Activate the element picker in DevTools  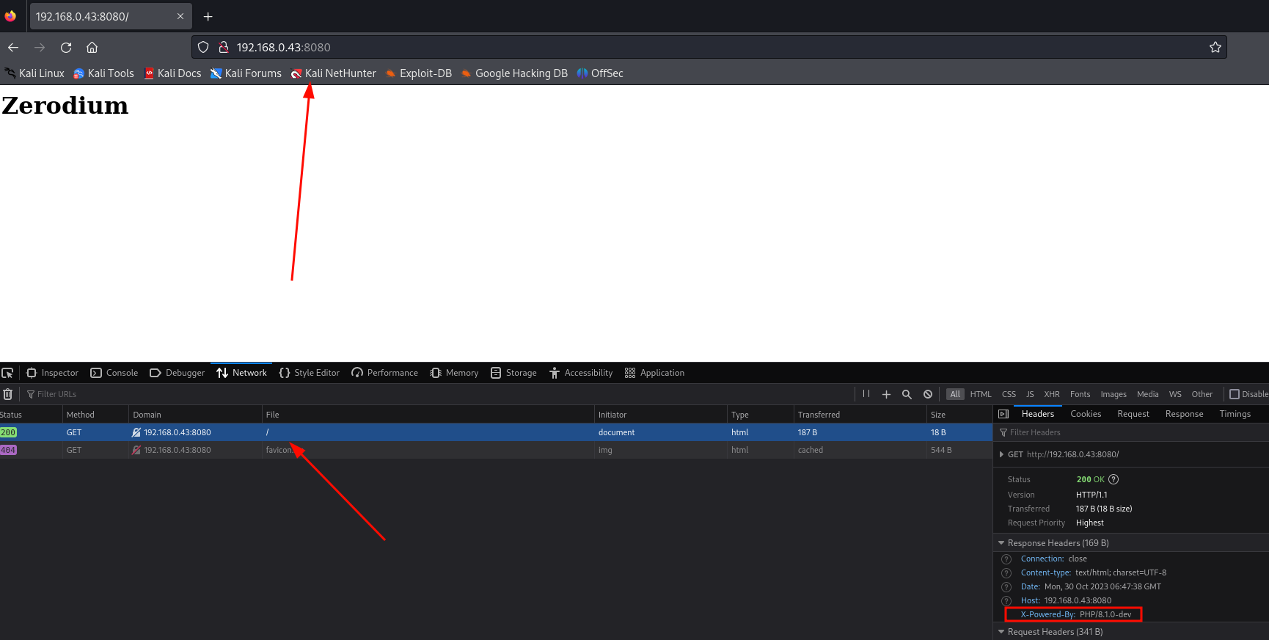pos(7,373)
